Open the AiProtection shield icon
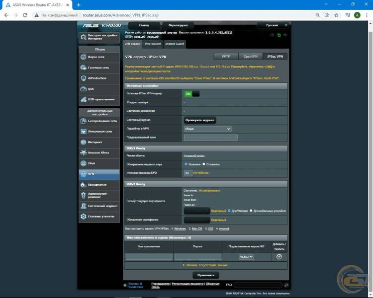 (x=83, y=78)
